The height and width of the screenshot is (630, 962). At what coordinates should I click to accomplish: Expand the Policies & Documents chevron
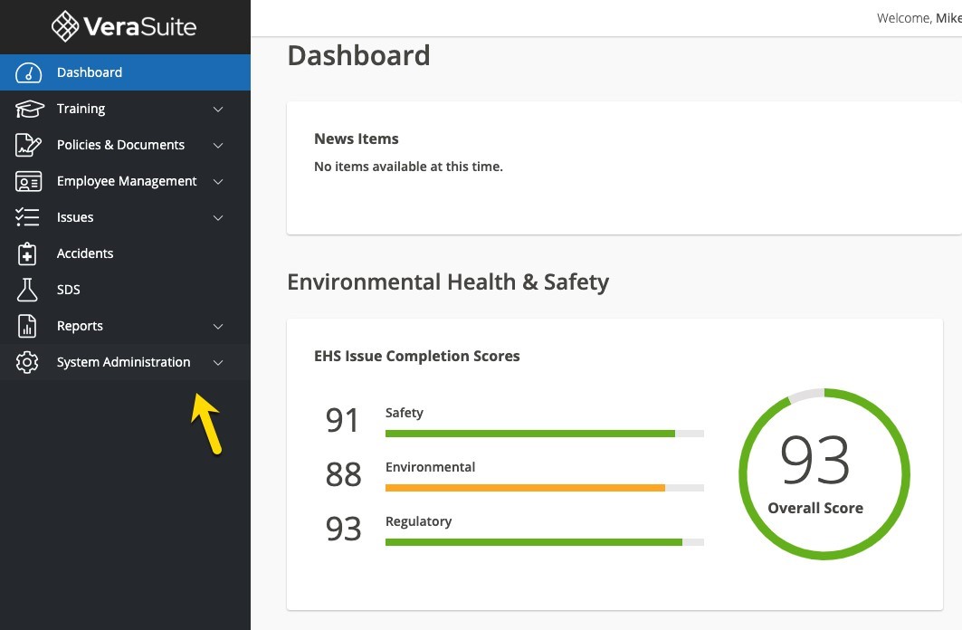tap(218, 146)
